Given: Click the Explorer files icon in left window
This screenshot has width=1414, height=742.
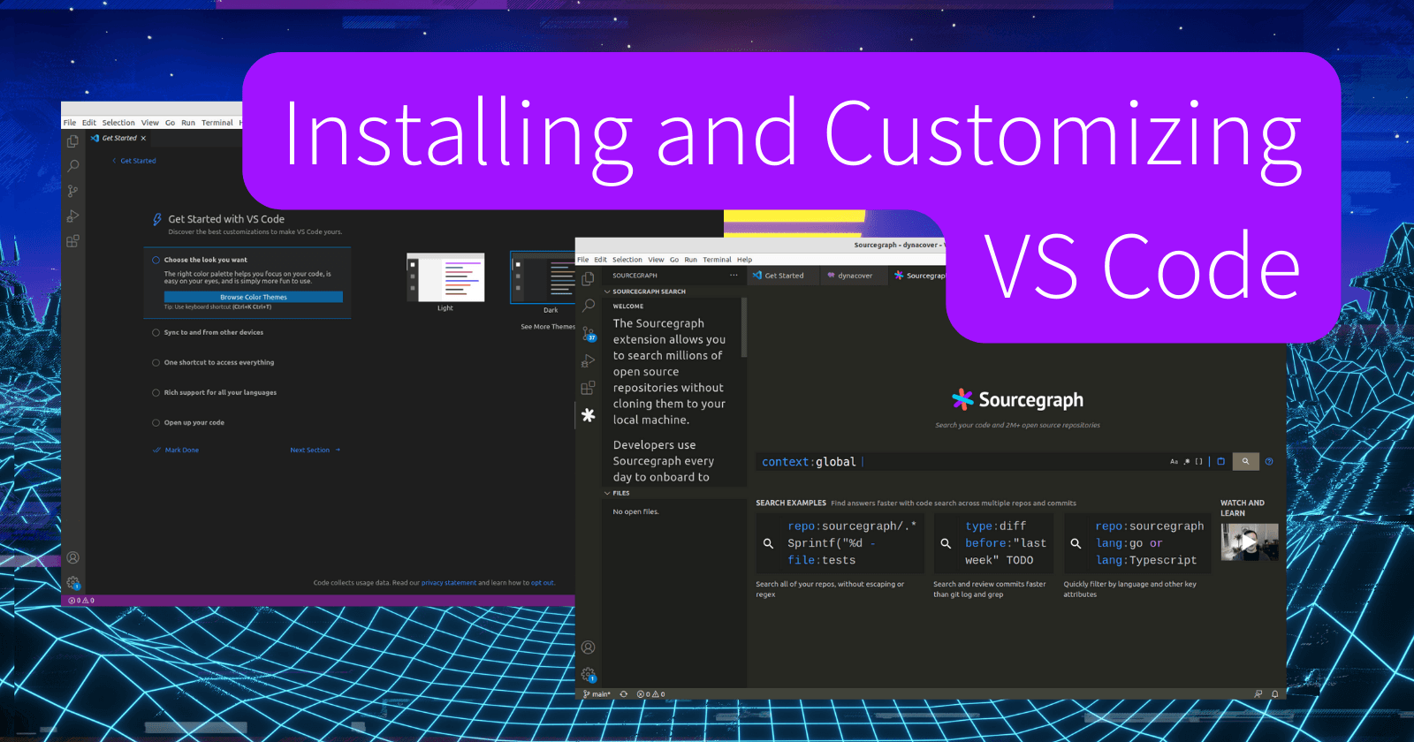Looking at the screenshot, I should tap(73, 140).
